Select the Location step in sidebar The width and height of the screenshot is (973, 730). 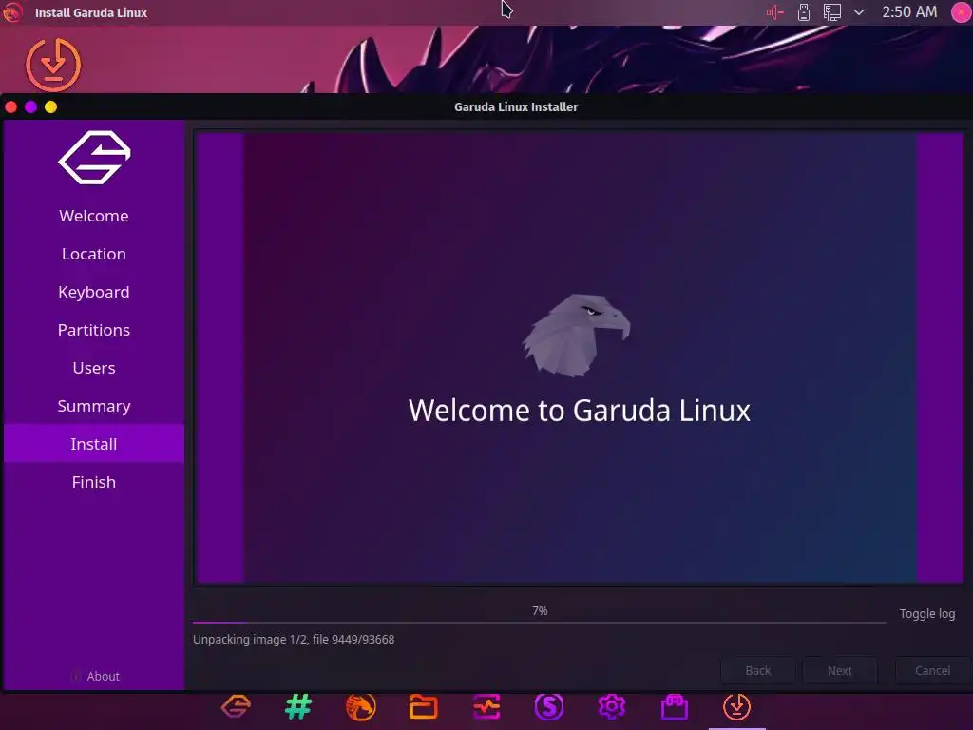click(94, 254)
